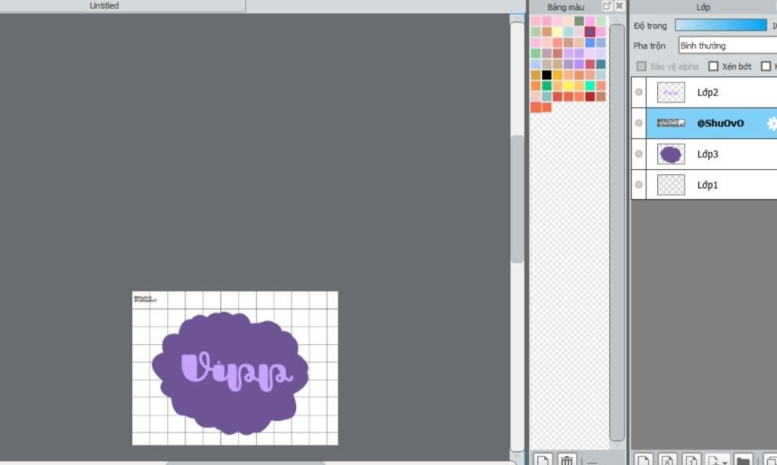Add a new 8-bit layer

click(x=668, y=459)
